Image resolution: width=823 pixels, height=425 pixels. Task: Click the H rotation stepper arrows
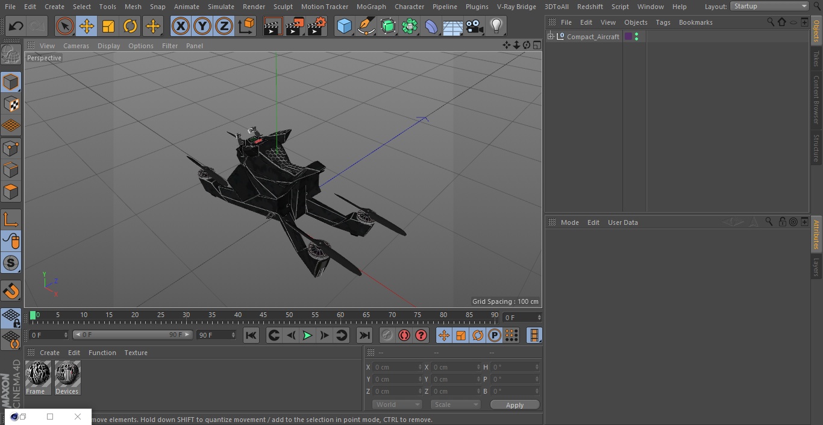tap(539, 367)
